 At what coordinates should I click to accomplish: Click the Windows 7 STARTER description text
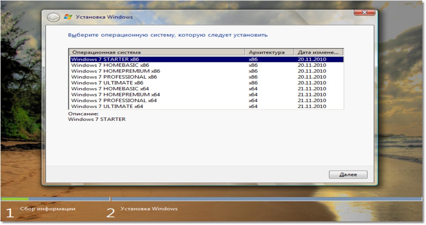tap(97, 119)
